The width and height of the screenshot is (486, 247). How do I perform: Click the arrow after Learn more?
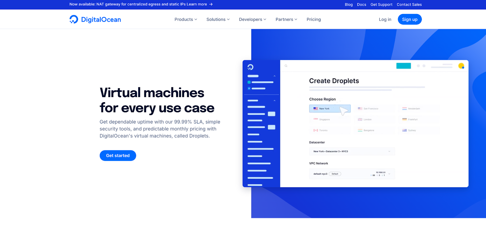[x=211, y=4]
